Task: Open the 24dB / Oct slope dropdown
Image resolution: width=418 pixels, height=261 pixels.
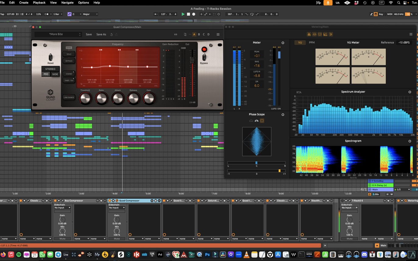Action: (x=69, y=80)
